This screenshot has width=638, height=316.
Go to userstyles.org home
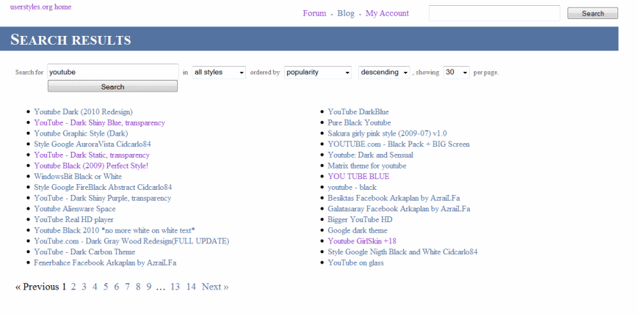[x=40, y=7]
